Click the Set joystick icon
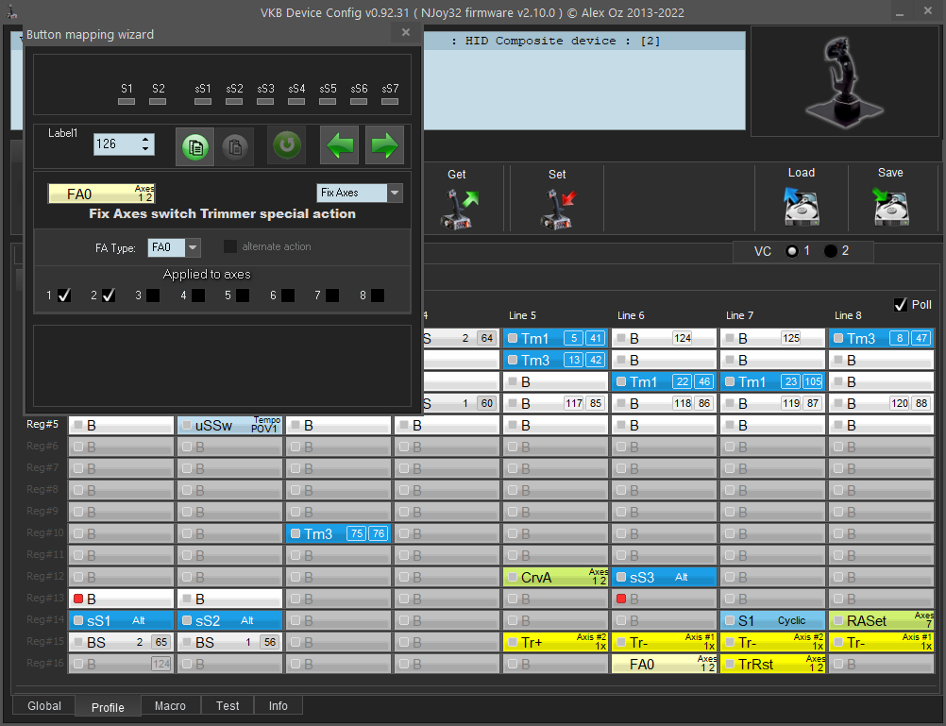 557,207
